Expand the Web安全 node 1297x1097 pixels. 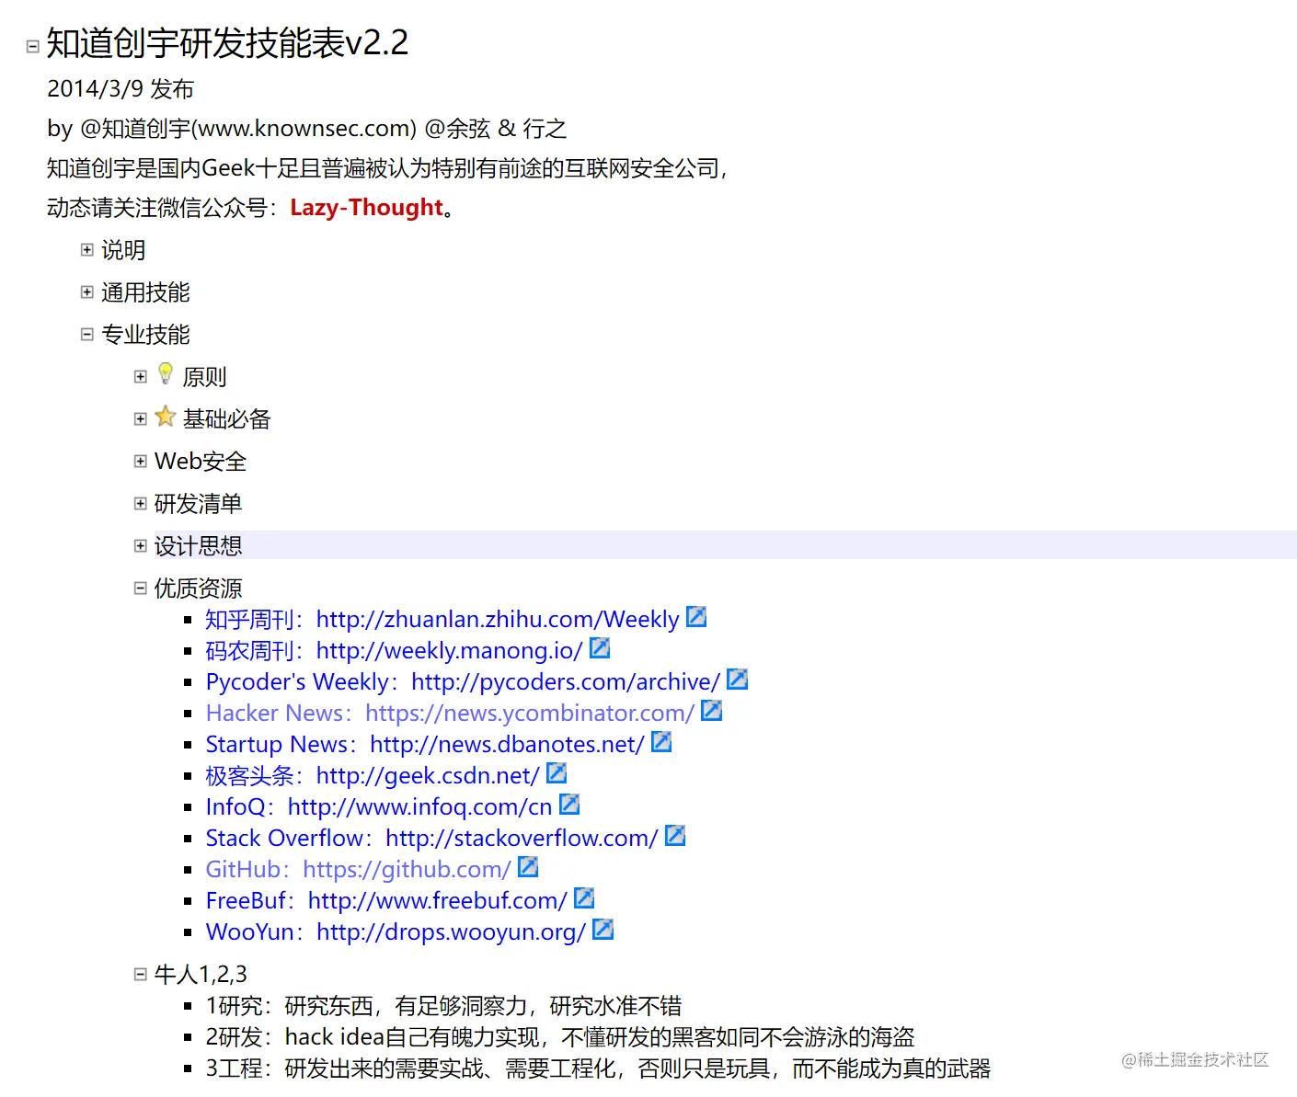point(141,461)
